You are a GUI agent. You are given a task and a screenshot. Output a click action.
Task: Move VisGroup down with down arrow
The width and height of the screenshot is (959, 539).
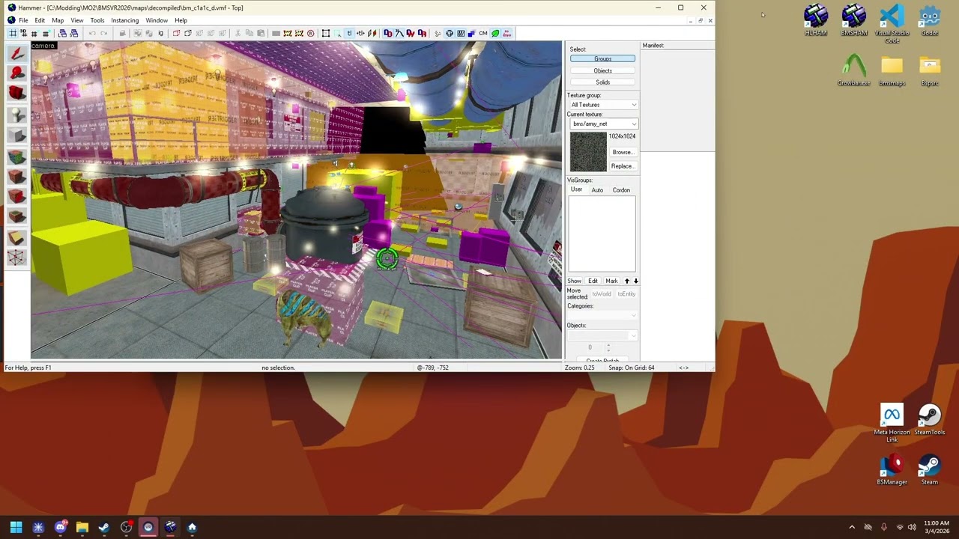tap(636, 281)
